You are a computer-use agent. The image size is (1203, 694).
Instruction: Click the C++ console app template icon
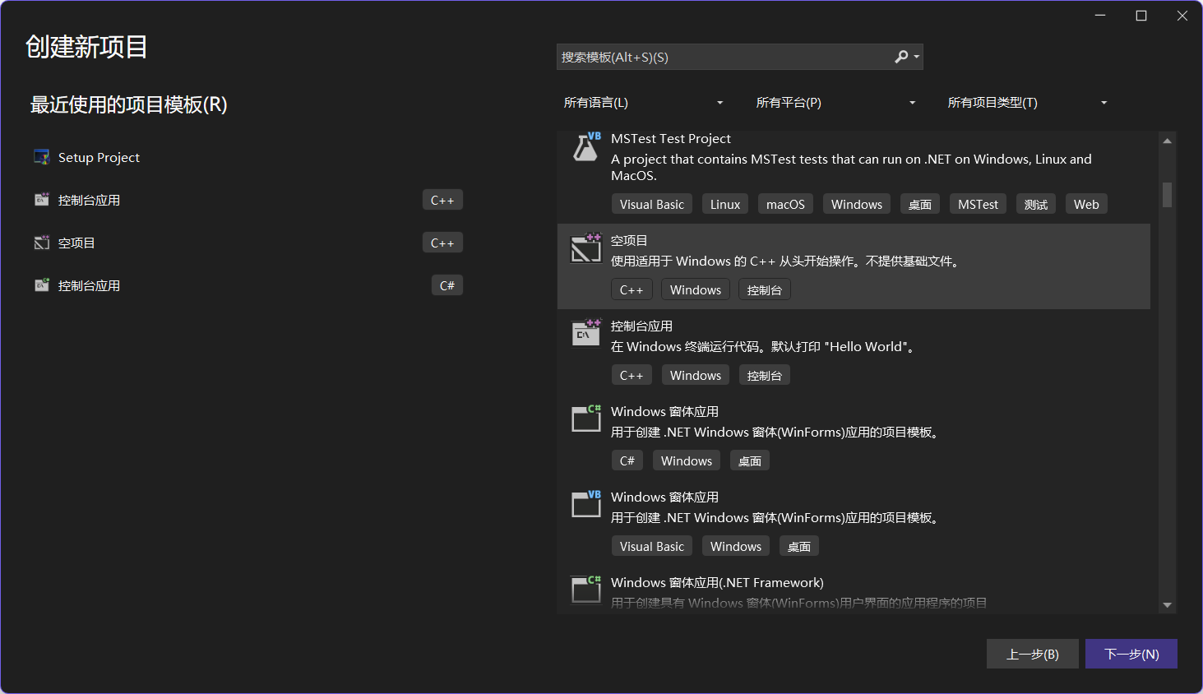[586, 333]
